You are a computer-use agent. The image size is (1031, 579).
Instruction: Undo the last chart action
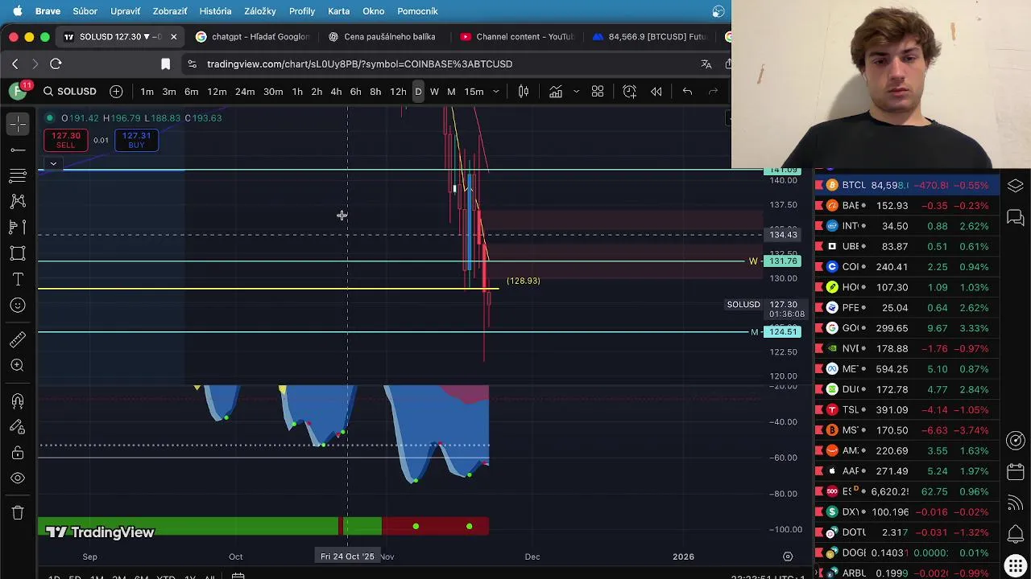click(687, 92)
